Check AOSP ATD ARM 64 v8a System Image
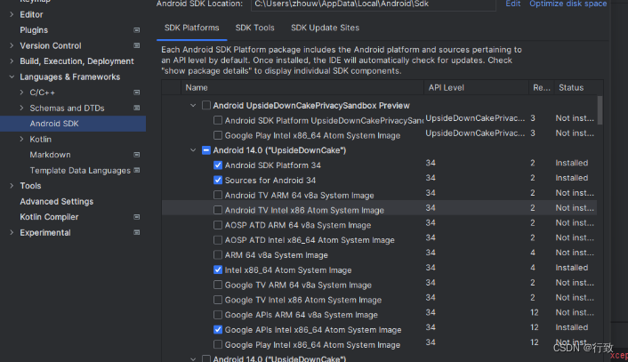Screen dimensions: 628x362 (x=218, y=225)
